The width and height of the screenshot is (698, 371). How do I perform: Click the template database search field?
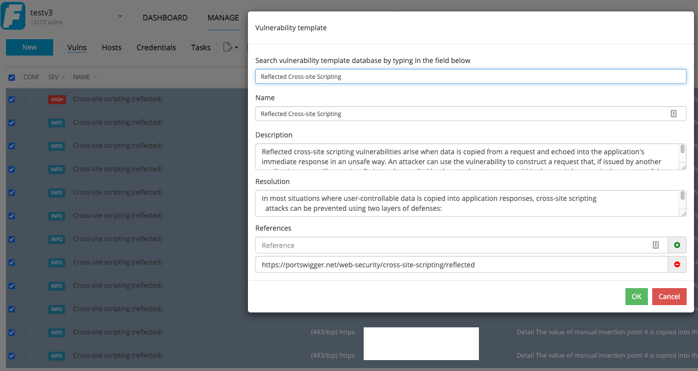[471, 76]
